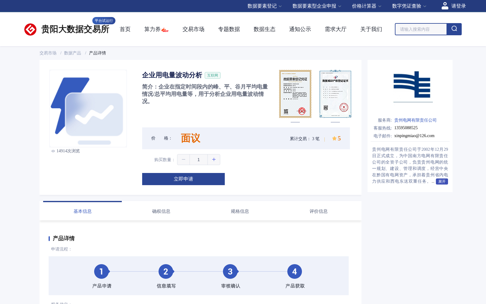The width and height of the screenshot is (486, 304).
Task: Click the HOT flame badge beside 算力券
Action: [x=165, y=30]
